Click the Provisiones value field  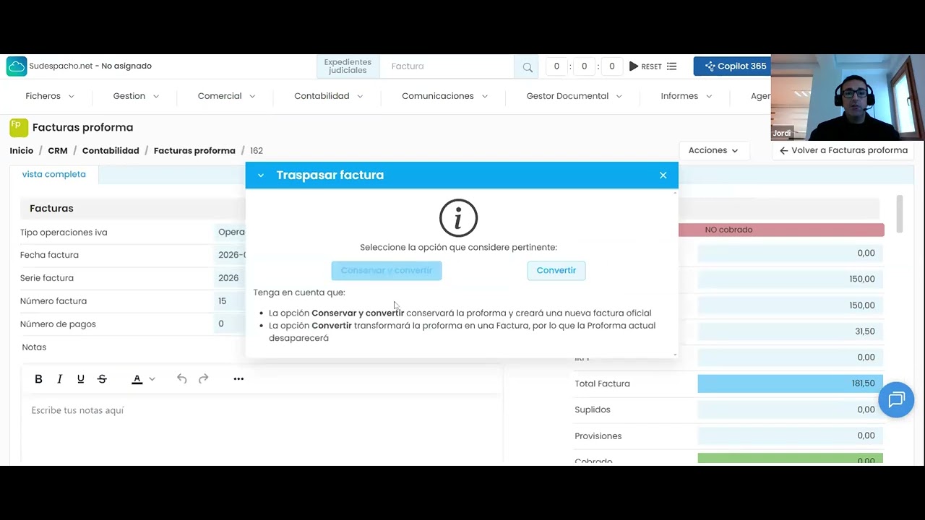pyautogui.click(x=790, y=436)
